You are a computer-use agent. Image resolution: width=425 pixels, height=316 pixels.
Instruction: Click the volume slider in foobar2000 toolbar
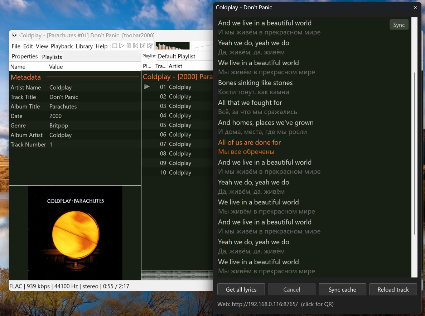[x=203, y=46]
